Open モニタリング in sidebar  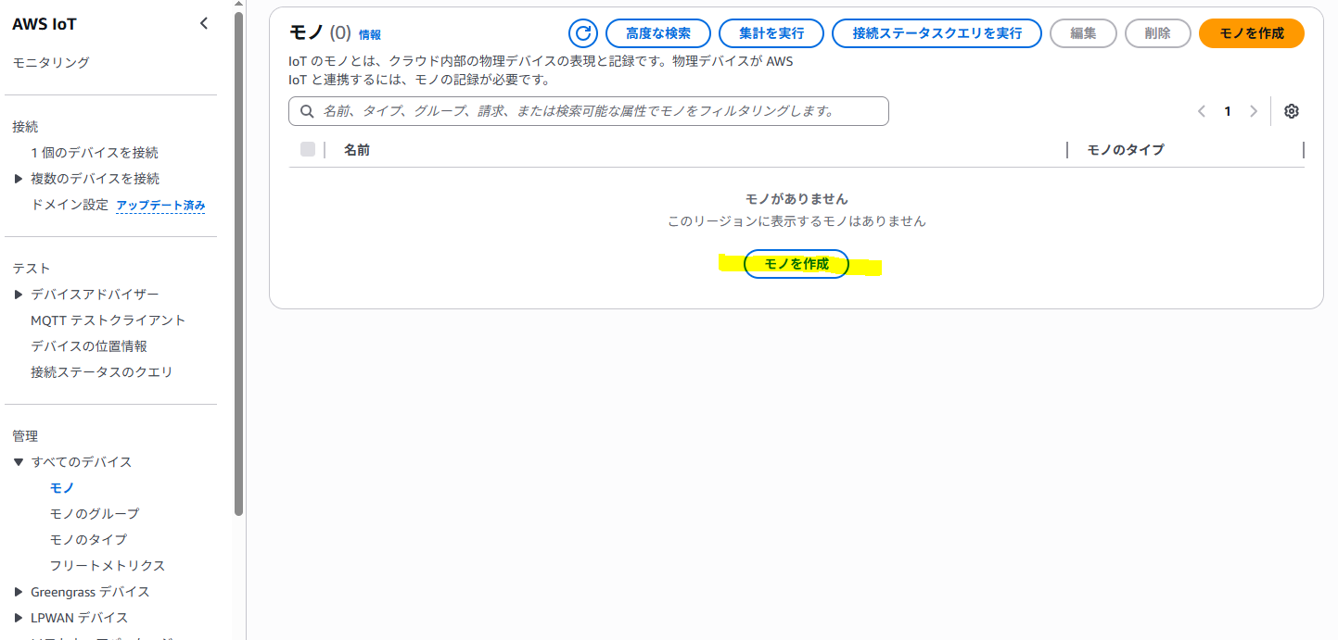point(51,63)
